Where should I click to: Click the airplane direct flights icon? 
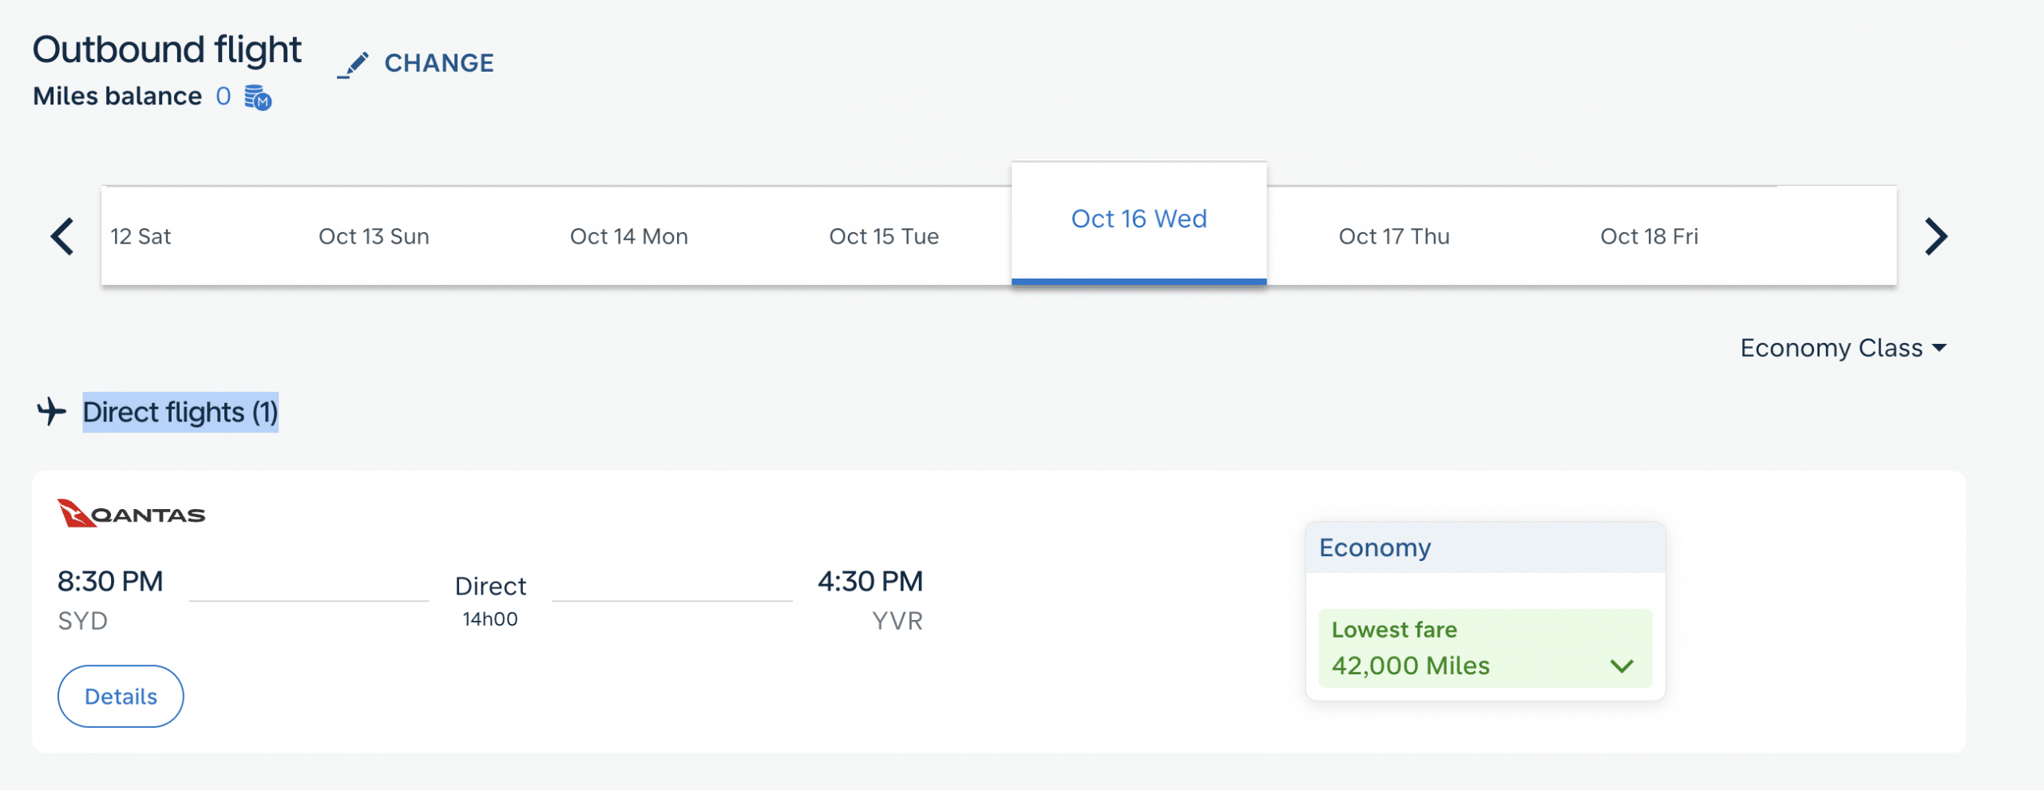52,412
